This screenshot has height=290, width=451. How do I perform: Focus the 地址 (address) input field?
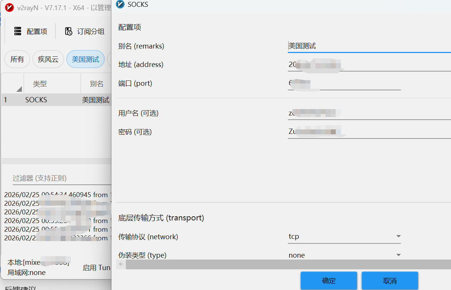point(369,65)
